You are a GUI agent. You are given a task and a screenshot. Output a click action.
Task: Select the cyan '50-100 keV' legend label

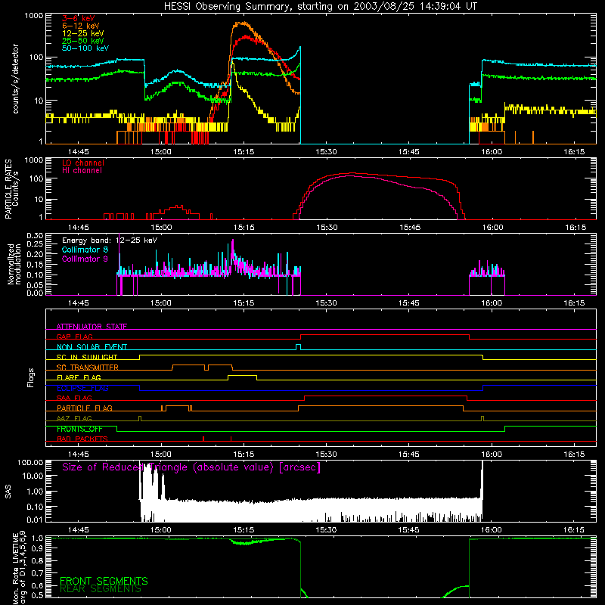coord(85,48)
